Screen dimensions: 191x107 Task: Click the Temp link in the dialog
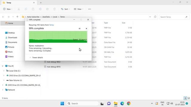[52, 25]
